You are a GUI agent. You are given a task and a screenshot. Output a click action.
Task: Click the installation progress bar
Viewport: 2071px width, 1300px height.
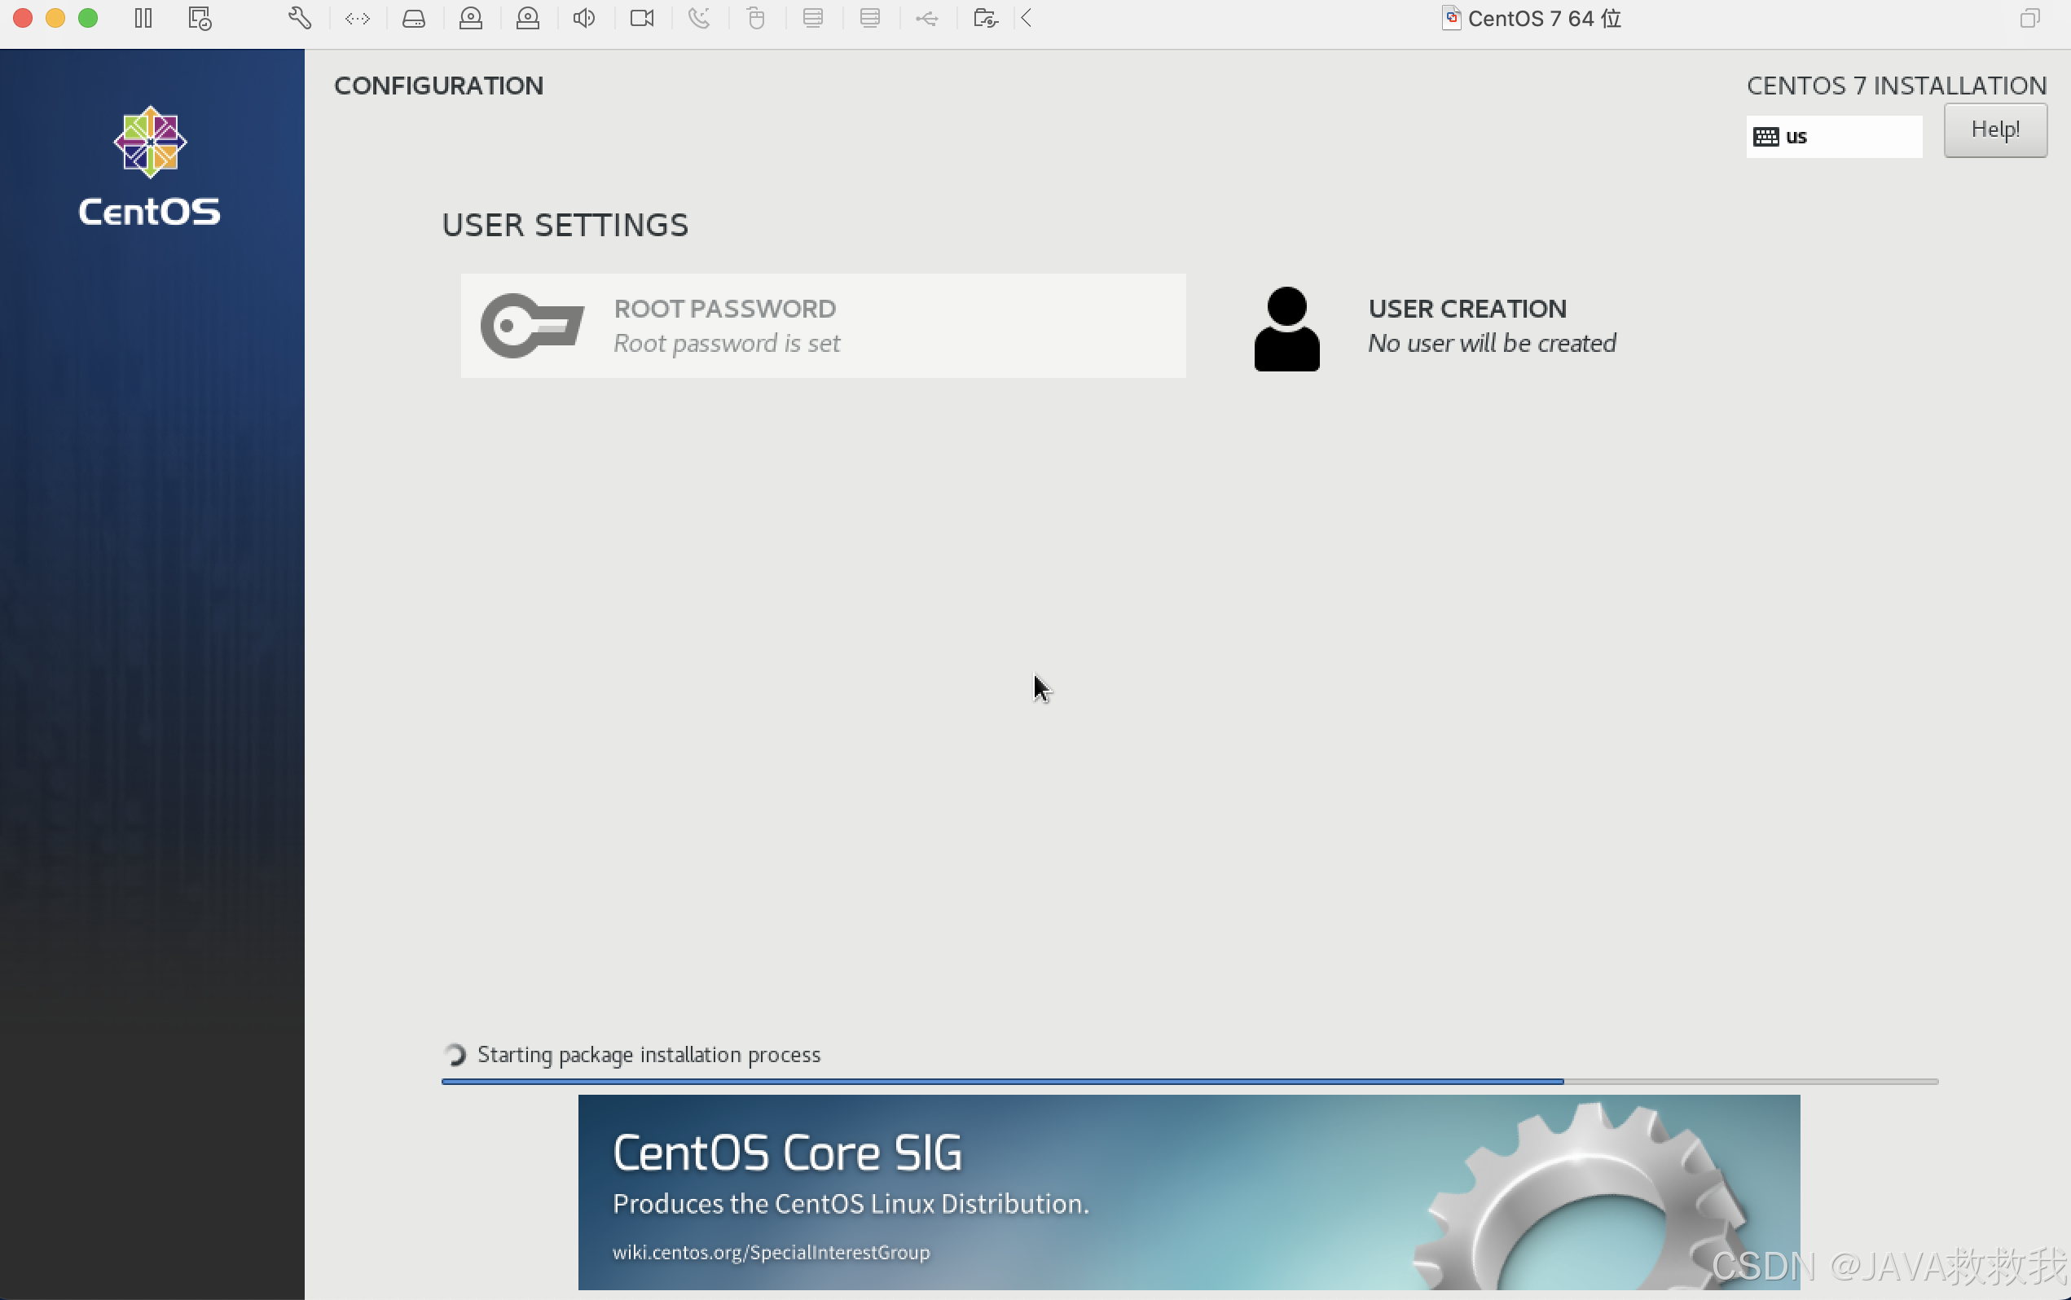[1189, 1081]
